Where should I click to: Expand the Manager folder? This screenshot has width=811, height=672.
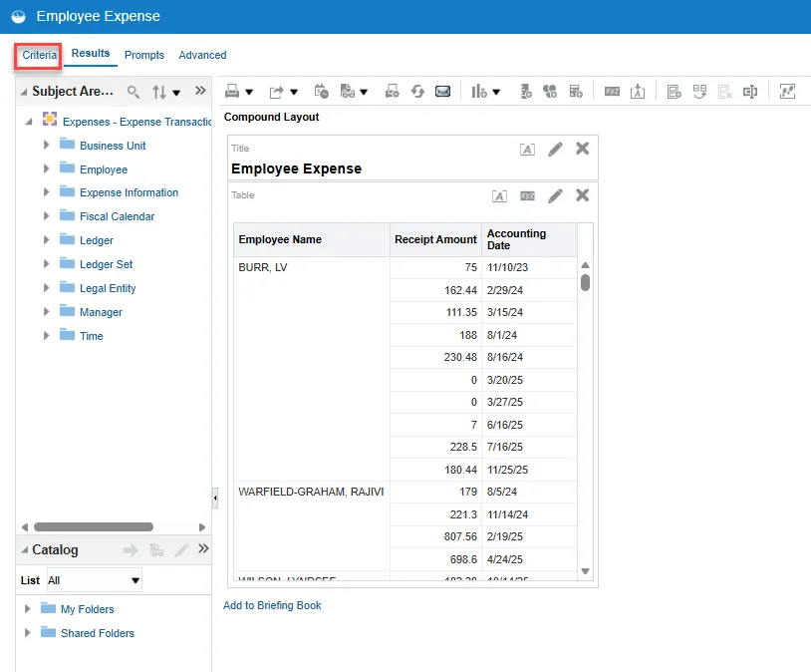46,312
